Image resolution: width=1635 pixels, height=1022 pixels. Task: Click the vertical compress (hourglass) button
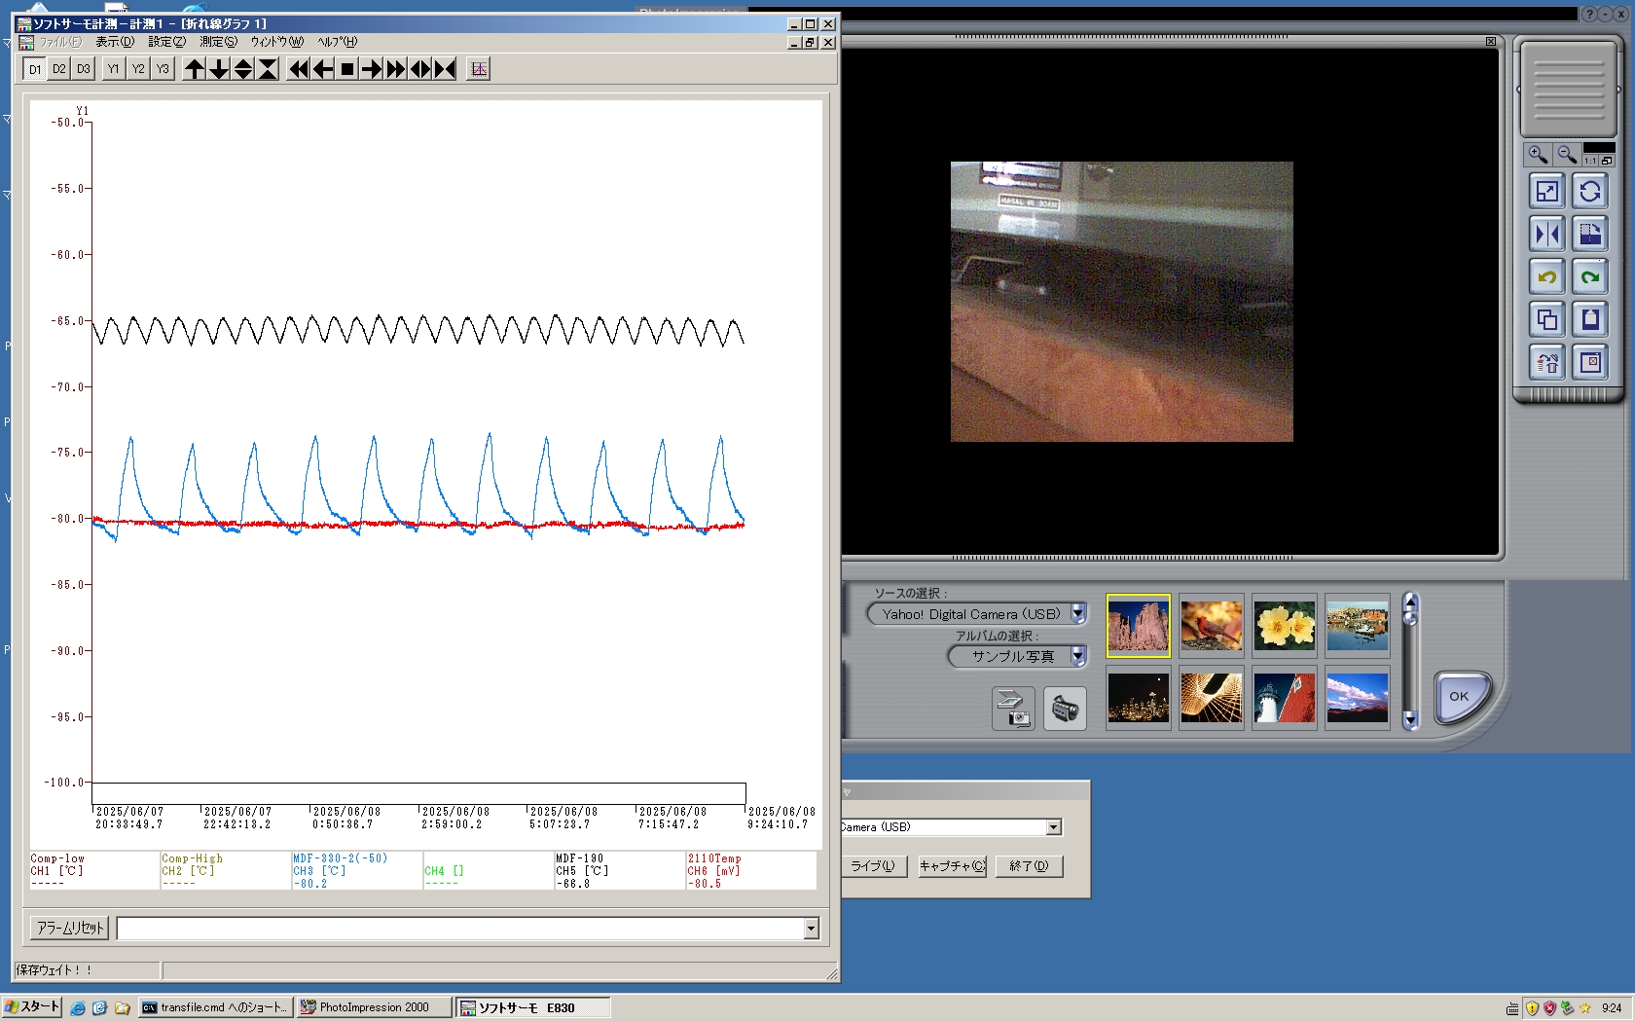click(268, 69)
